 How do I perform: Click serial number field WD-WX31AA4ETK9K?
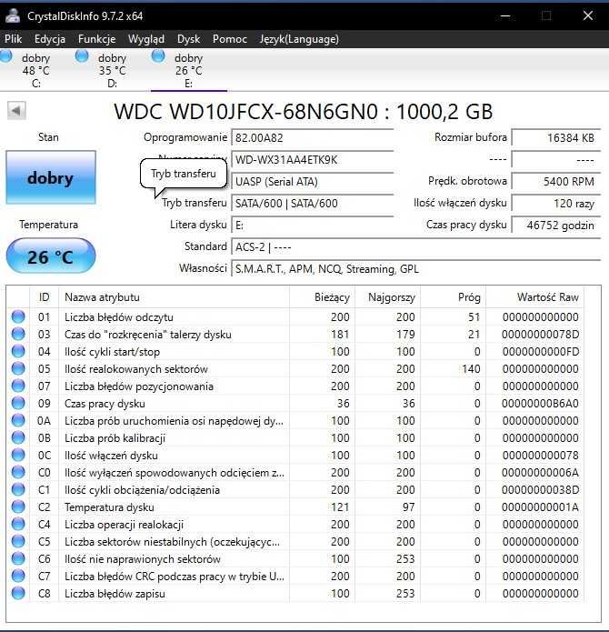313,160
